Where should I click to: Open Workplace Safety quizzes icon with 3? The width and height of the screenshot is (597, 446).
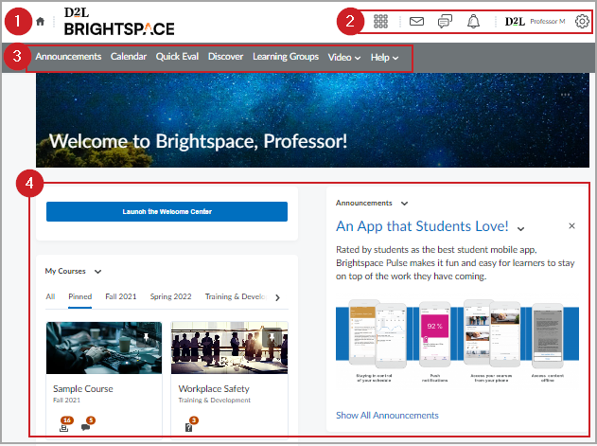(191, 424)
